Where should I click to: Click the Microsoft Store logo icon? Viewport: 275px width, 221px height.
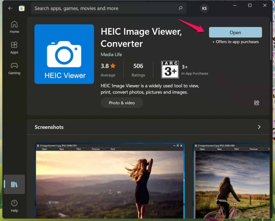(21, 8)
